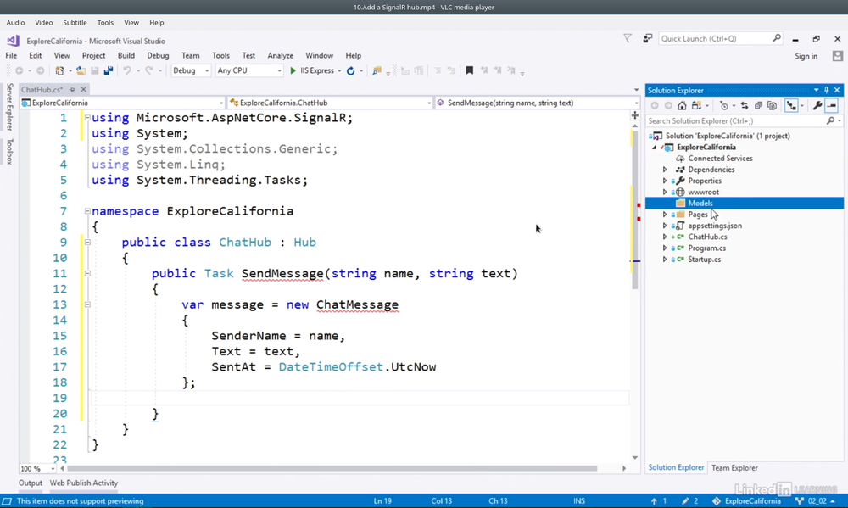The image size is (848, 508).
Task: Open the Toolbox side tab
Action: click(9, 152)
